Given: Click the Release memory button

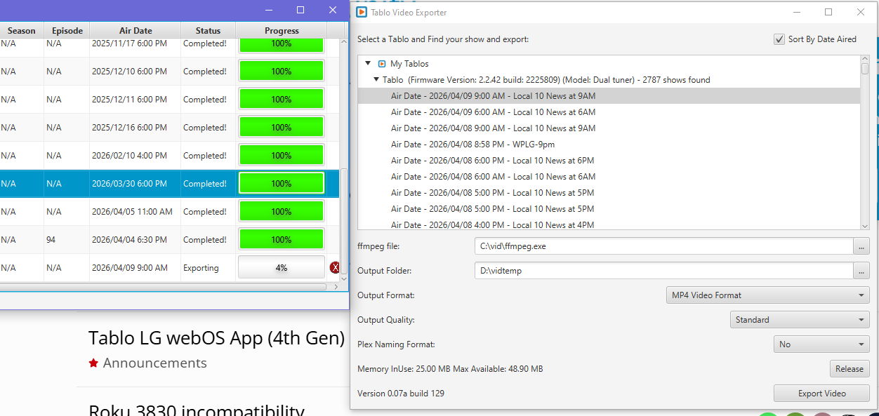Looking at the screenshot, I should pos(849,369).
